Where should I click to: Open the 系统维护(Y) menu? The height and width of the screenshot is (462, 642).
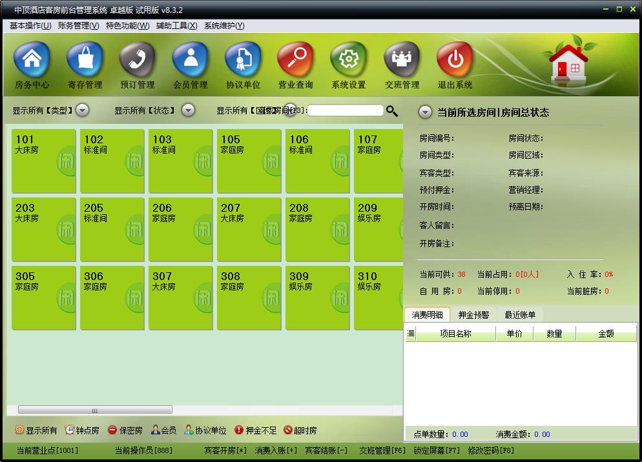point(224,26)
